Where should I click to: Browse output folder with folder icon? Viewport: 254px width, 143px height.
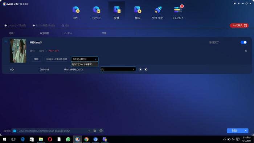tap(95, 131)
